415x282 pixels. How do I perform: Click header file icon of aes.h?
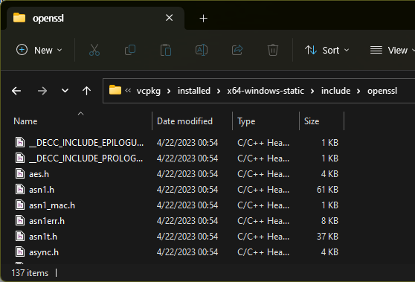20,173
